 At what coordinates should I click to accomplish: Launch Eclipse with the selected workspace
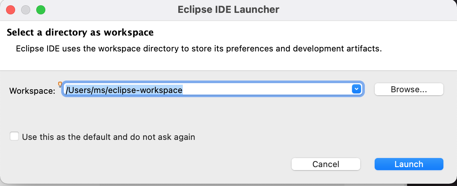coord(409,164)
